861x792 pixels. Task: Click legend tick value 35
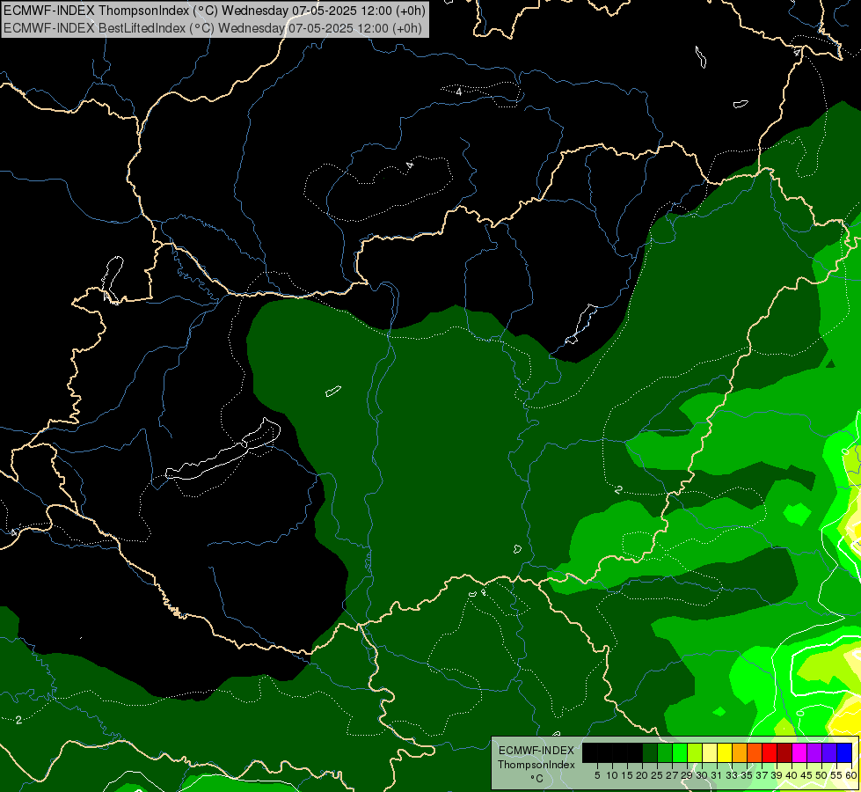[747, 775]
